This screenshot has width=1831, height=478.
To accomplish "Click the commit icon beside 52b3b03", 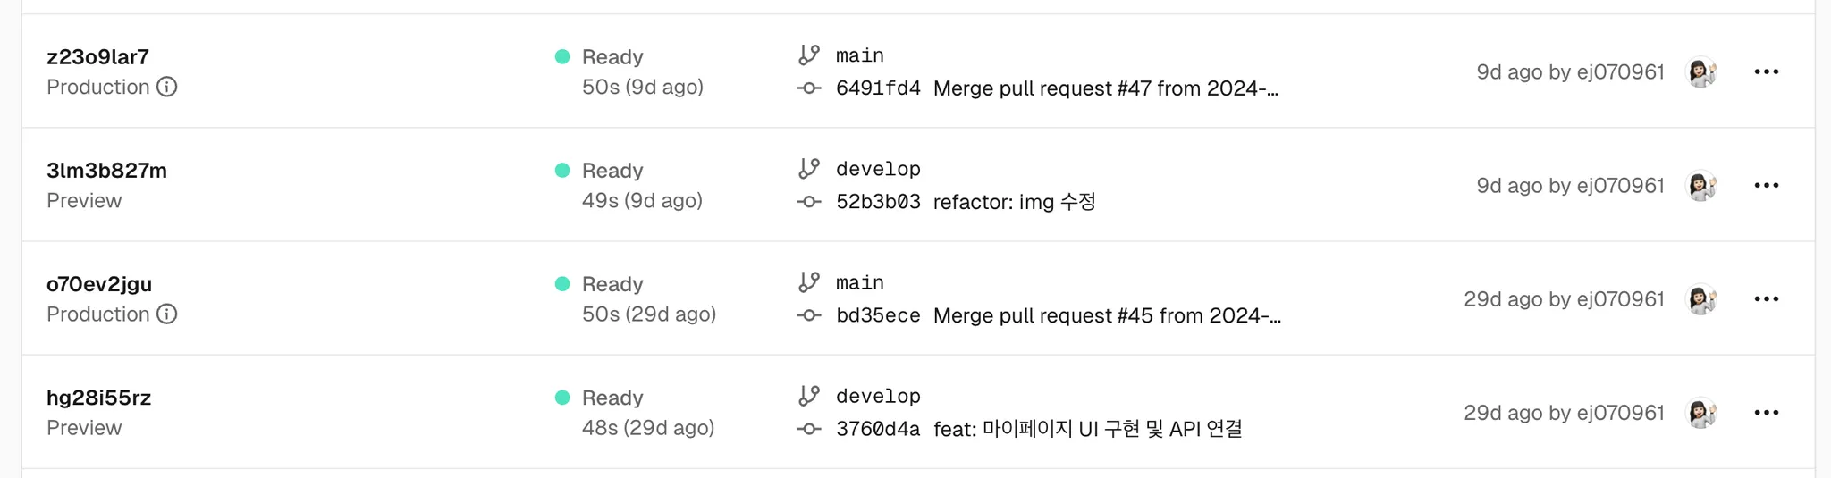I will click(x=809, y=202).
